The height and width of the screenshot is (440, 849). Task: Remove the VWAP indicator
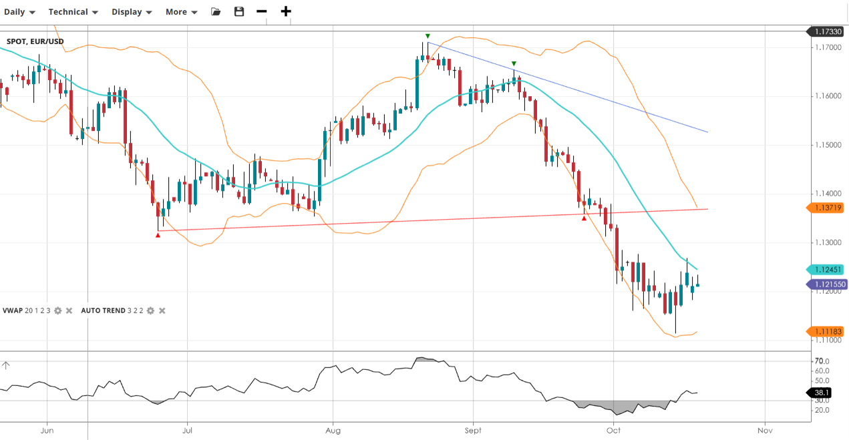[x=69, y=310]
